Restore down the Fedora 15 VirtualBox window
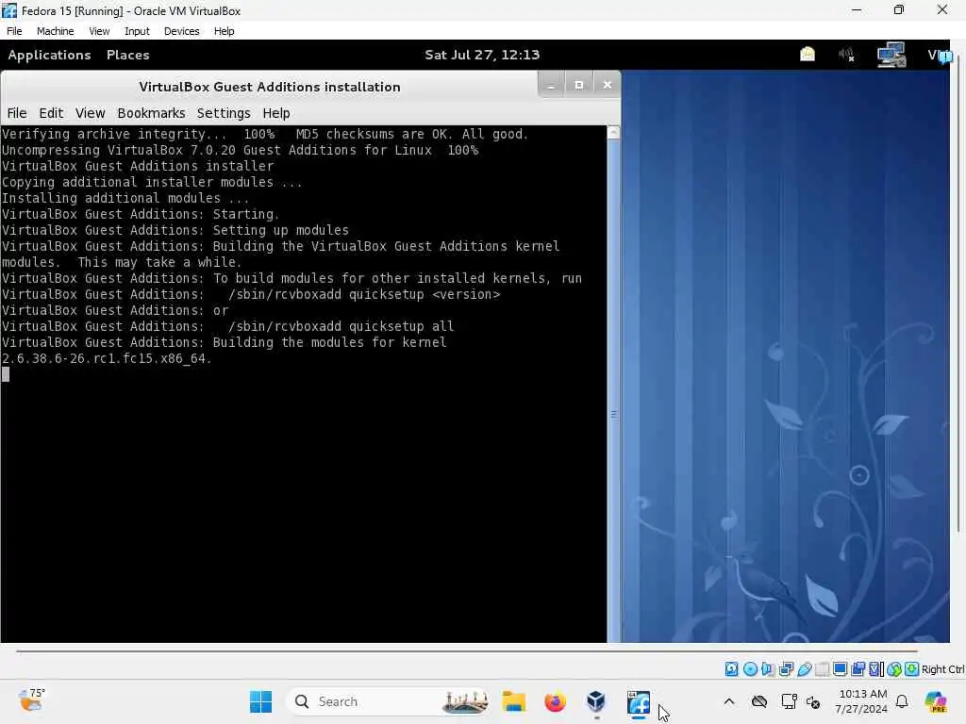966x724 pixels. click(x=899, y=9)
